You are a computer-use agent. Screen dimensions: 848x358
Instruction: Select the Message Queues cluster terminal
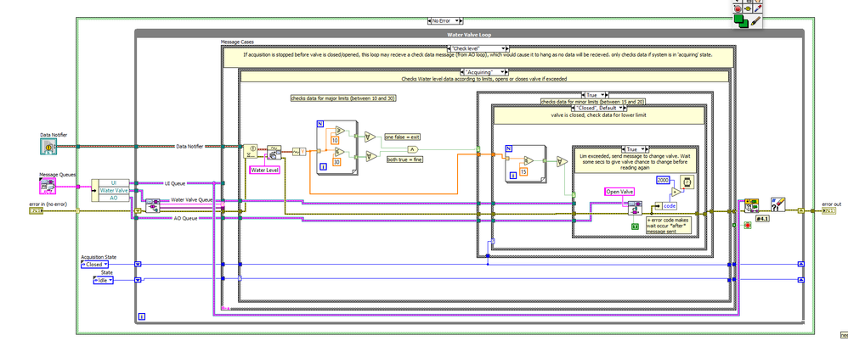click(x=48, y=187)
